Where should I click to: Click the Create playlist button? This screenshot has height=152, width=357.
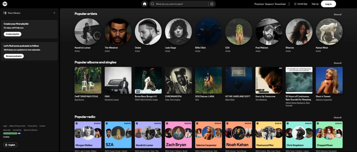tap(12, 34)
